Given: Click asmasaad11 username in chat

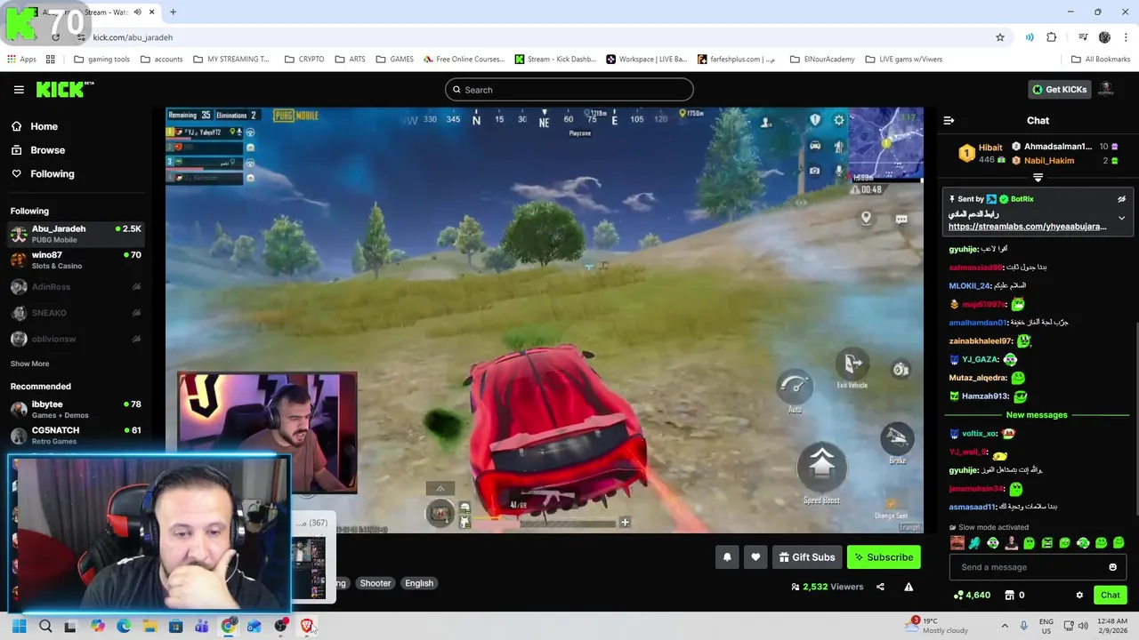Looking at the screenshot, I should (972, 507).
